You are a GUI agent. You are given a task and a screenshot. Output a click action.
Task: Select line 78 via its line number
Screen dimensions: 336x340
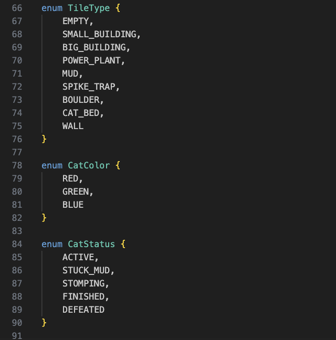(x=17, y=165)
